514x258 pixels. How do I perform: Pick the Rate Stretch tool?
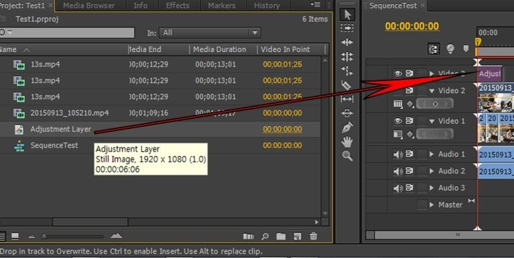(347, 71)
